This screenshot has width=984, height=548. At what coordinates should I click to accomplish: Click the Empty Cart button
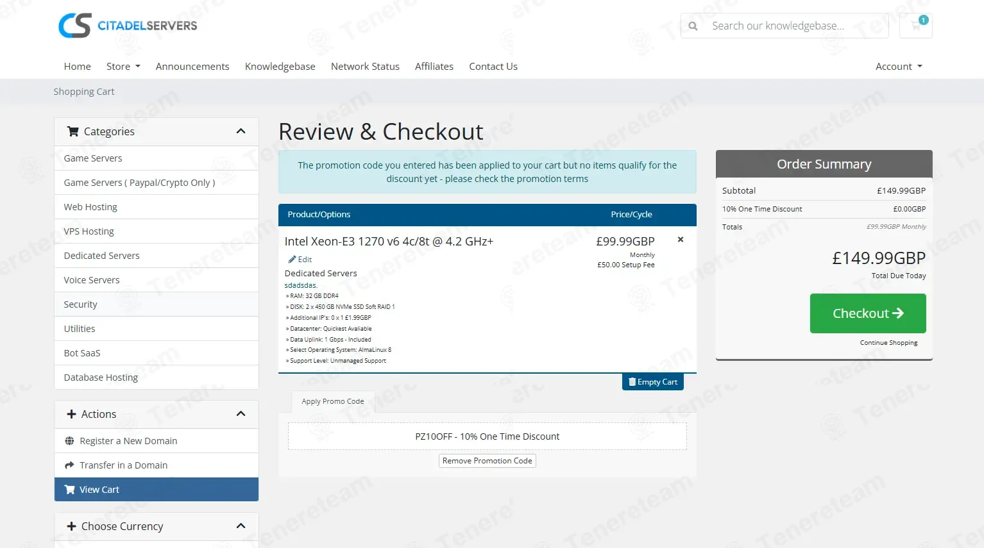click(x=653, y=382)
